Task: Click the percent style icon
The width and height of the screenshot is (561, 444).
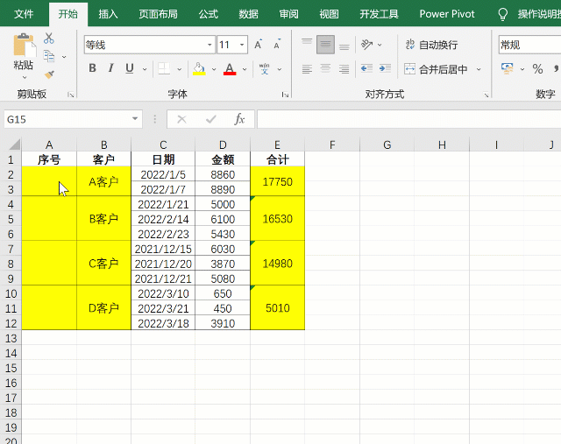Action: (537, 68)
